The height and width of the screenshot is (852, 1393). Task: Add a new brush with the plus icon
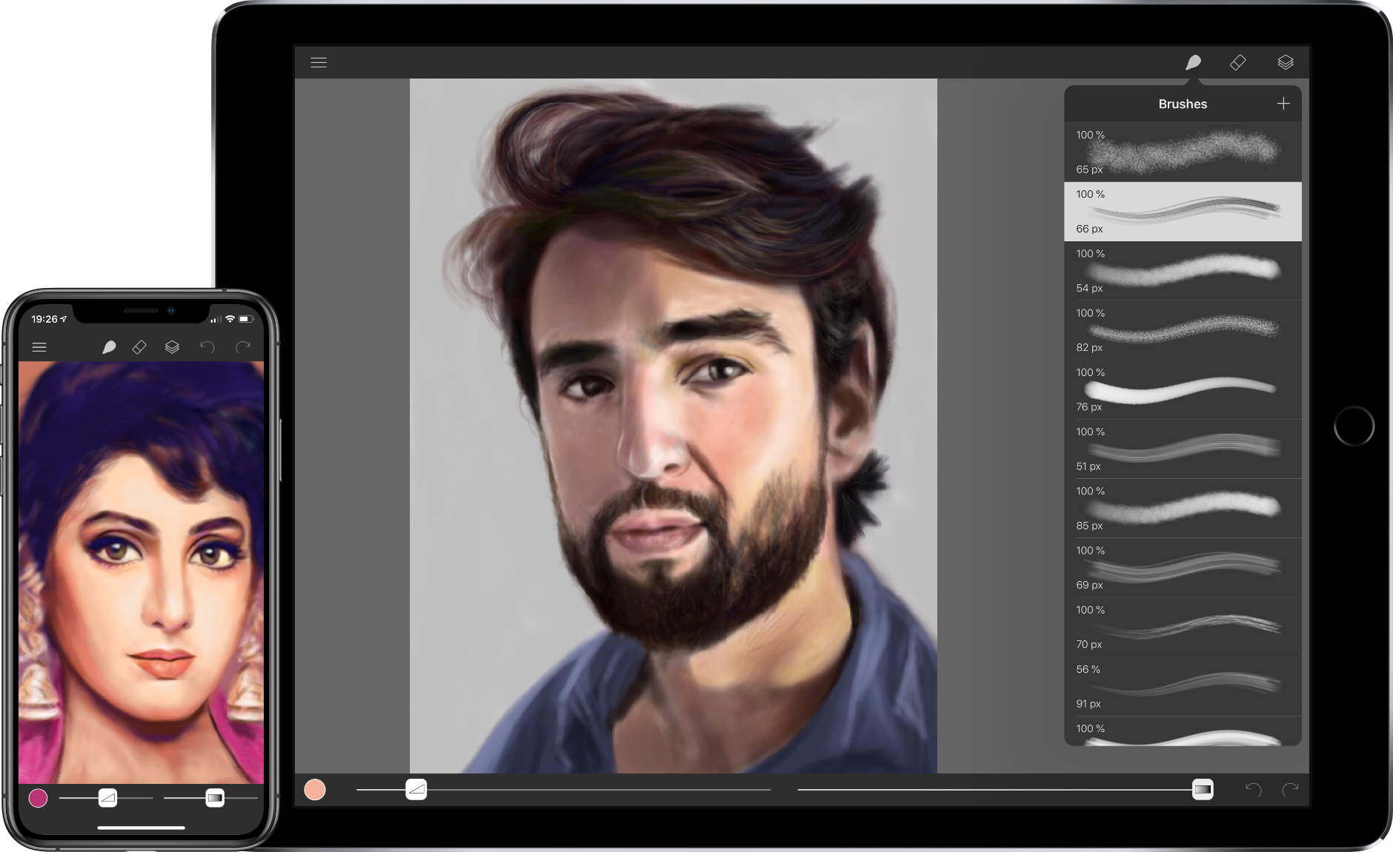pyautogui.click(x=1283, y=104)
